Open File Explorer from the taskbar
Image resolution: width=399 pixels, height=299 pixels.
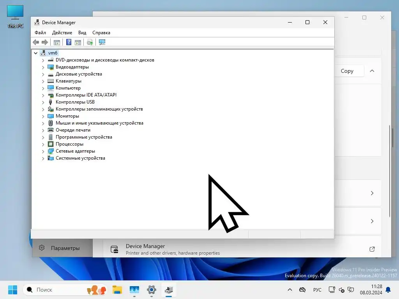click(117, 290)
